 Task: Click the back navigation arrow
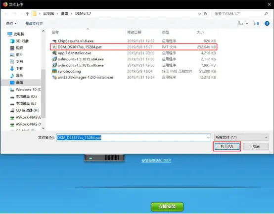6,14
